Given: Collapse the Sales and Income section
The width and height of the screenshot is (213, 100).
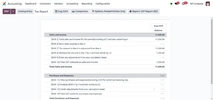Looking at the screenshot, I should coord(105,35).
